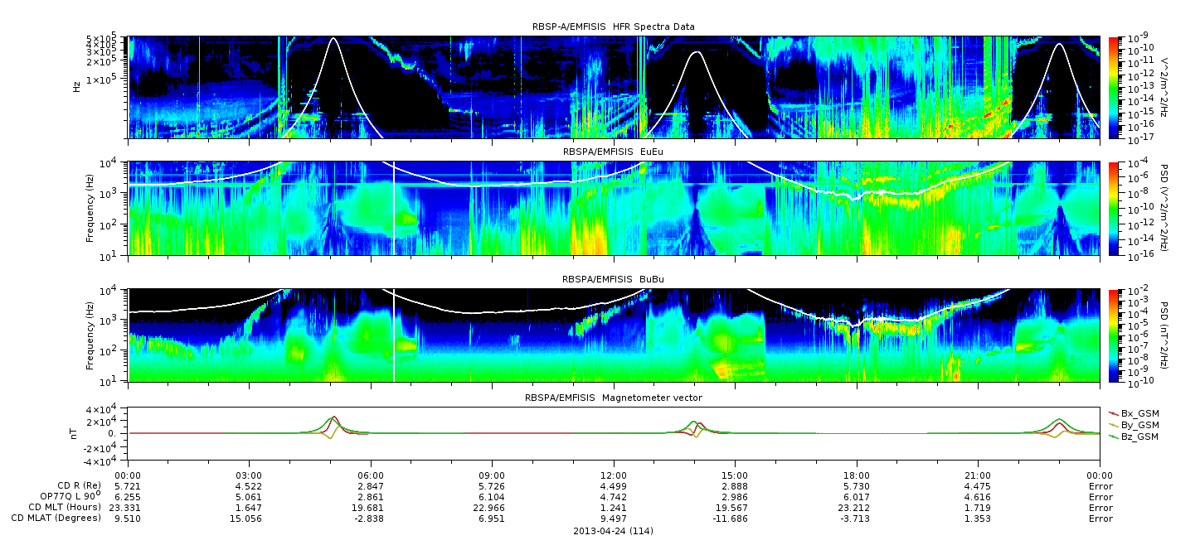Select the HFR spectra color bar
1200x545 pixels.
pyautogui.click(x=1113, y=87)
